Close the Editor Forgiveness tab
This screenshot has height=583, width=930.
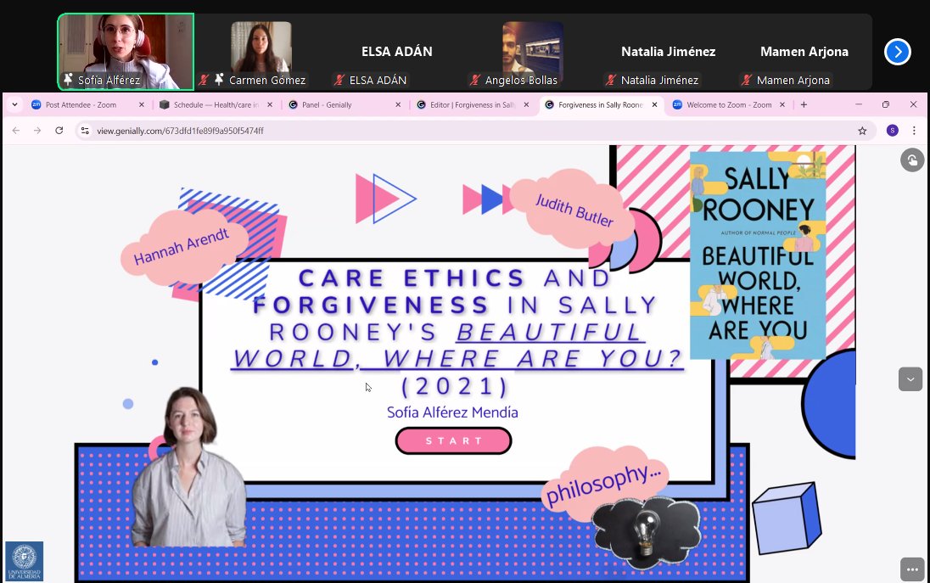pos(526,104)
